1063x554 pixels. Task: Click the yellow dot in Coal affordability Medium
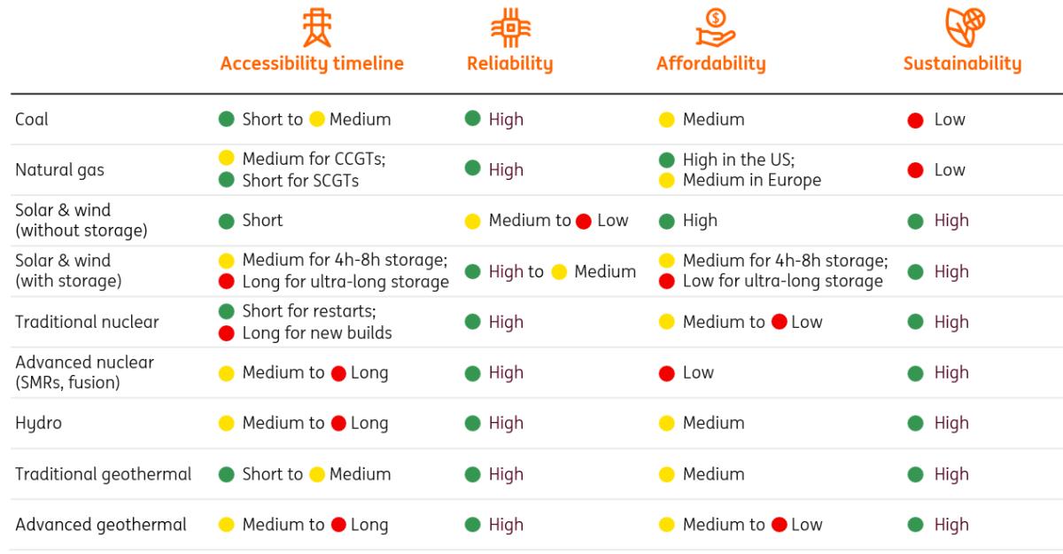(x=667, y=120)
